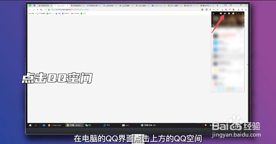Select the first contact in QQ list
The width and height of the screenshot is (276, 144).
[x=228, y=36]
